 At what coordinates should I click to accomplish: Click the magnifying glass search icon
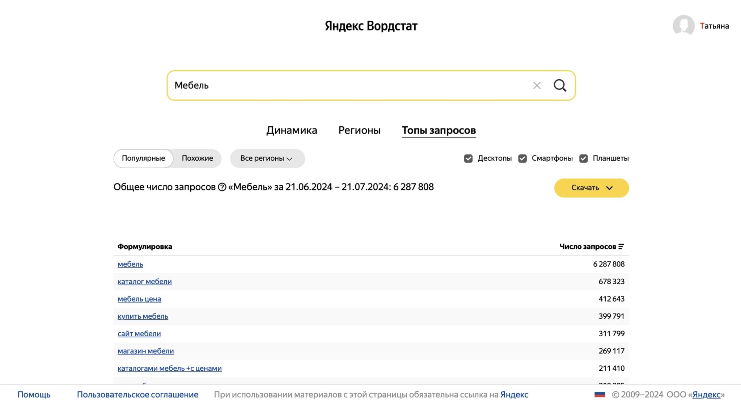(x=560, y=85)
